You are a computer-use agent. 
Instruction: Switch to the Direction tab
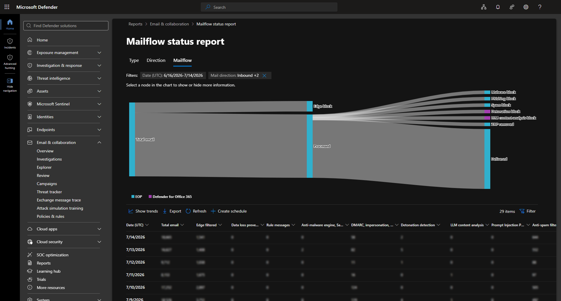(156, 60)
